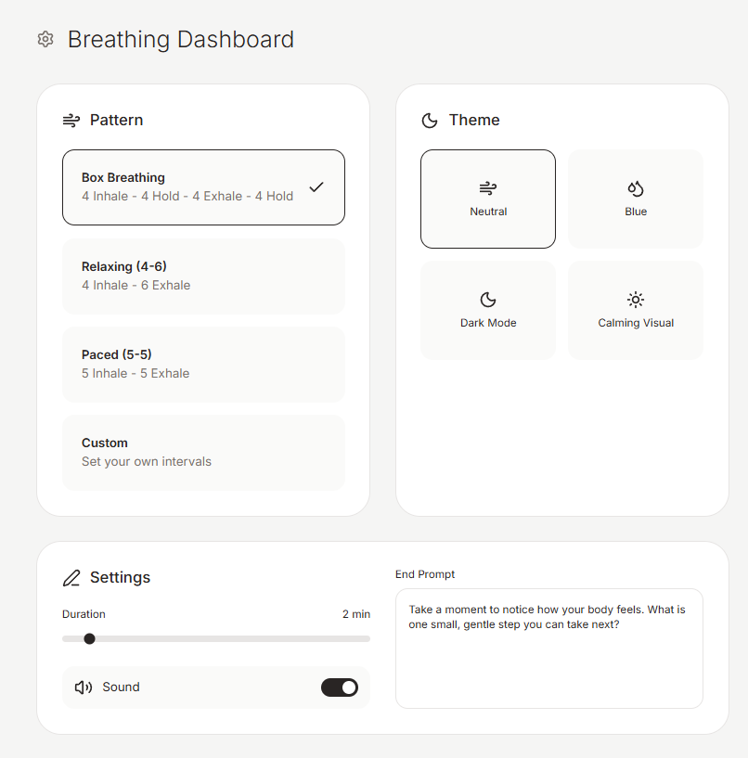Click the speaker icon beside Sound

point(84,687)
